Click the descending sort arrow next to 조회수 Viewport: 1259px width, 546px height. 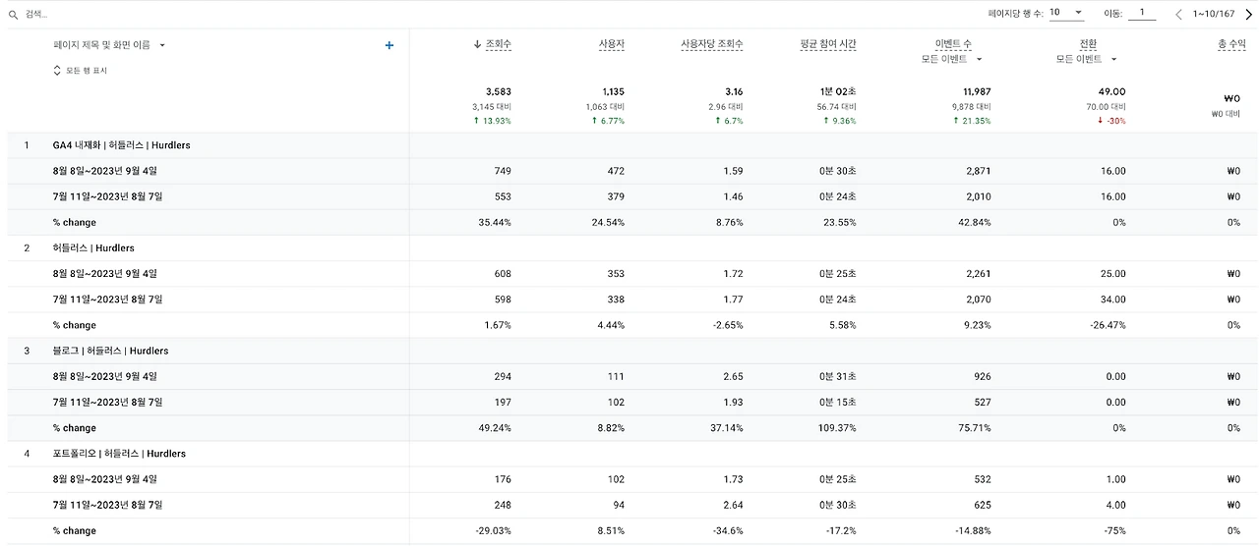click(x=477, y=44)
